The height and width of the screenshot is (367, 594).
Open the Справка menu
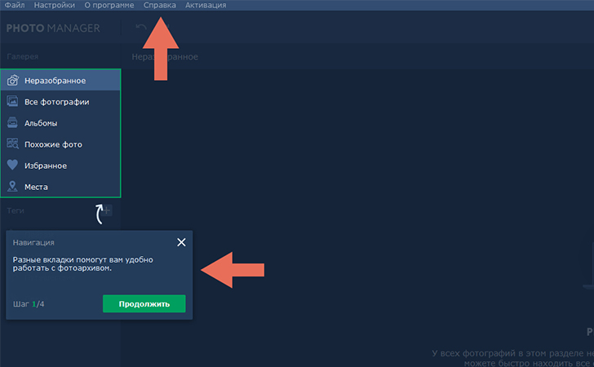(x=159, y=6)
